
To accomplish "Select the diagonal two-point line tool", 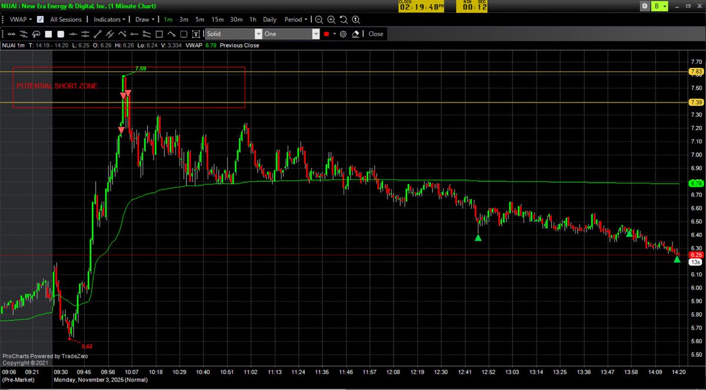I will pyautogui.click(x=98, y=34).
